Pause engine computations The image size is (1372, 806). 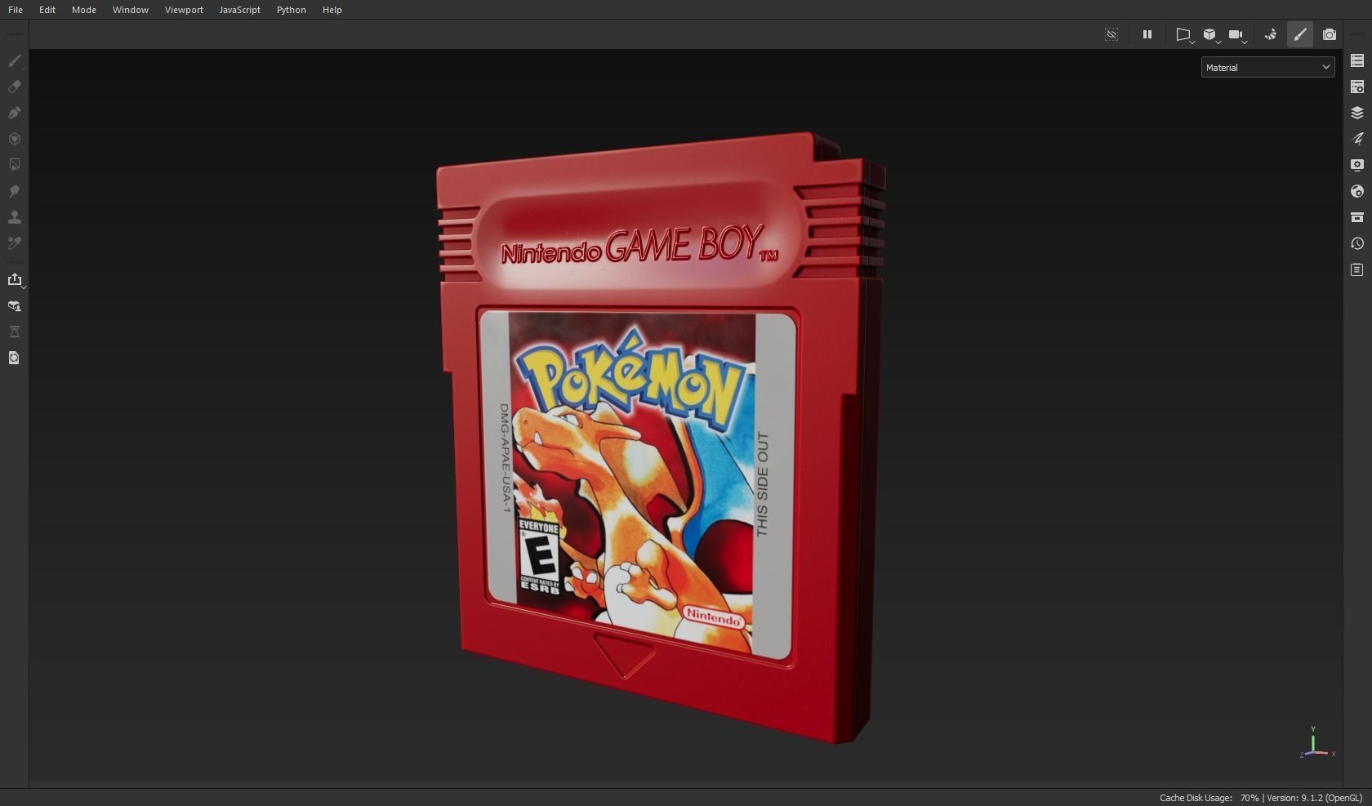coord(1147,34)
